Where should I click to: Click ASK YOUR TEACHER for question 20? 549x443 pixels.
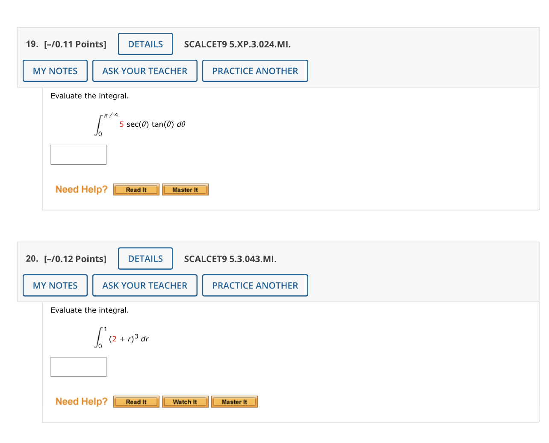coord(145,286)
